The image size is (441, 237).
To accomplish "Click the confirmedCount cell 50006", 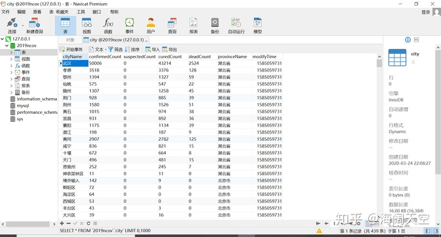I will tap(106, 63).
